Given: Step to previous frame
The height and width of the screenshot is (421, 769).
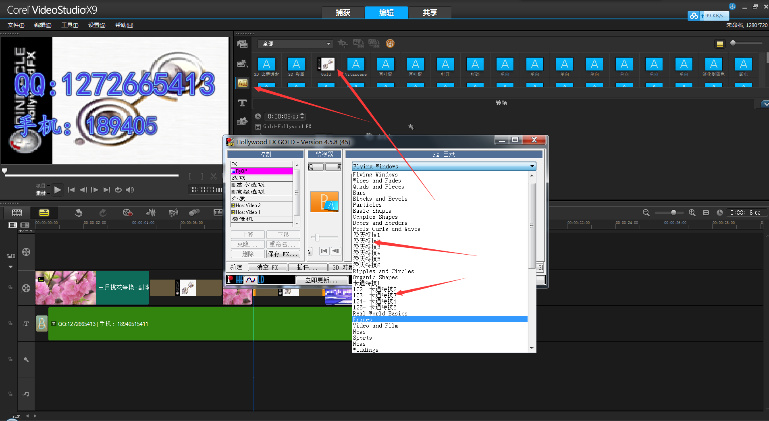Looking at the screenshot, I should (83, 190).
